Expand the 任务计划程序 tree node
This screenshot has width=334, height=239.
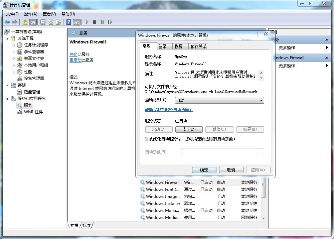pyautogui.click(x=14, y=45)
